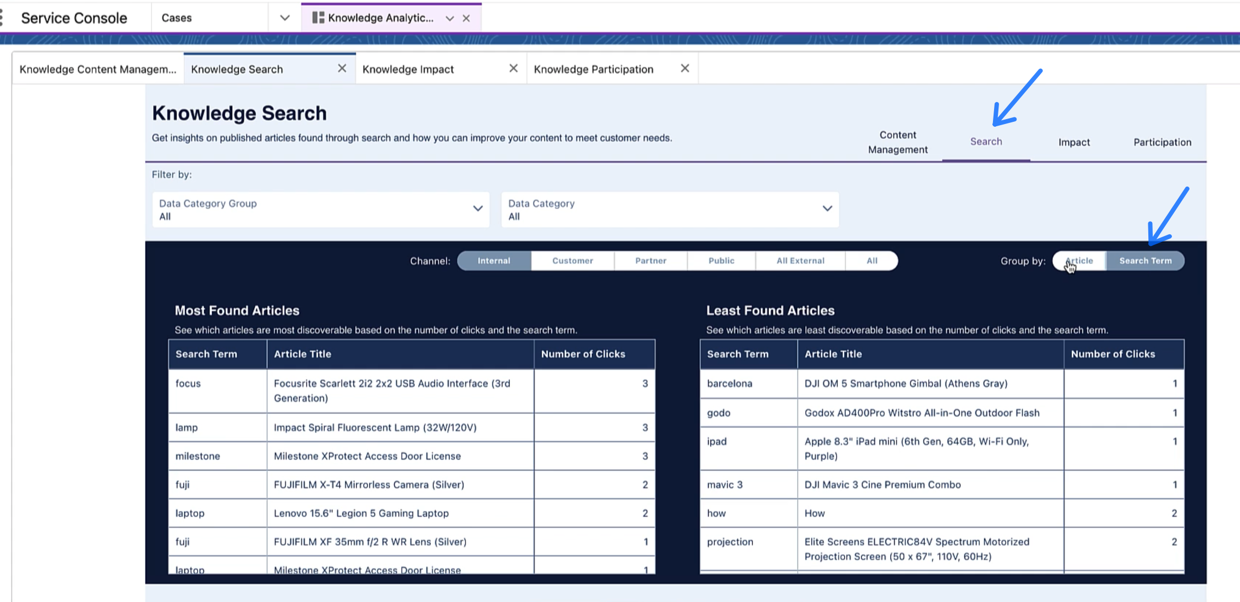The height and width of the screenshot is (602, 1240).
Task: Expand the Cases navigation dropdown arrow
Action: (x=284, y=18)
